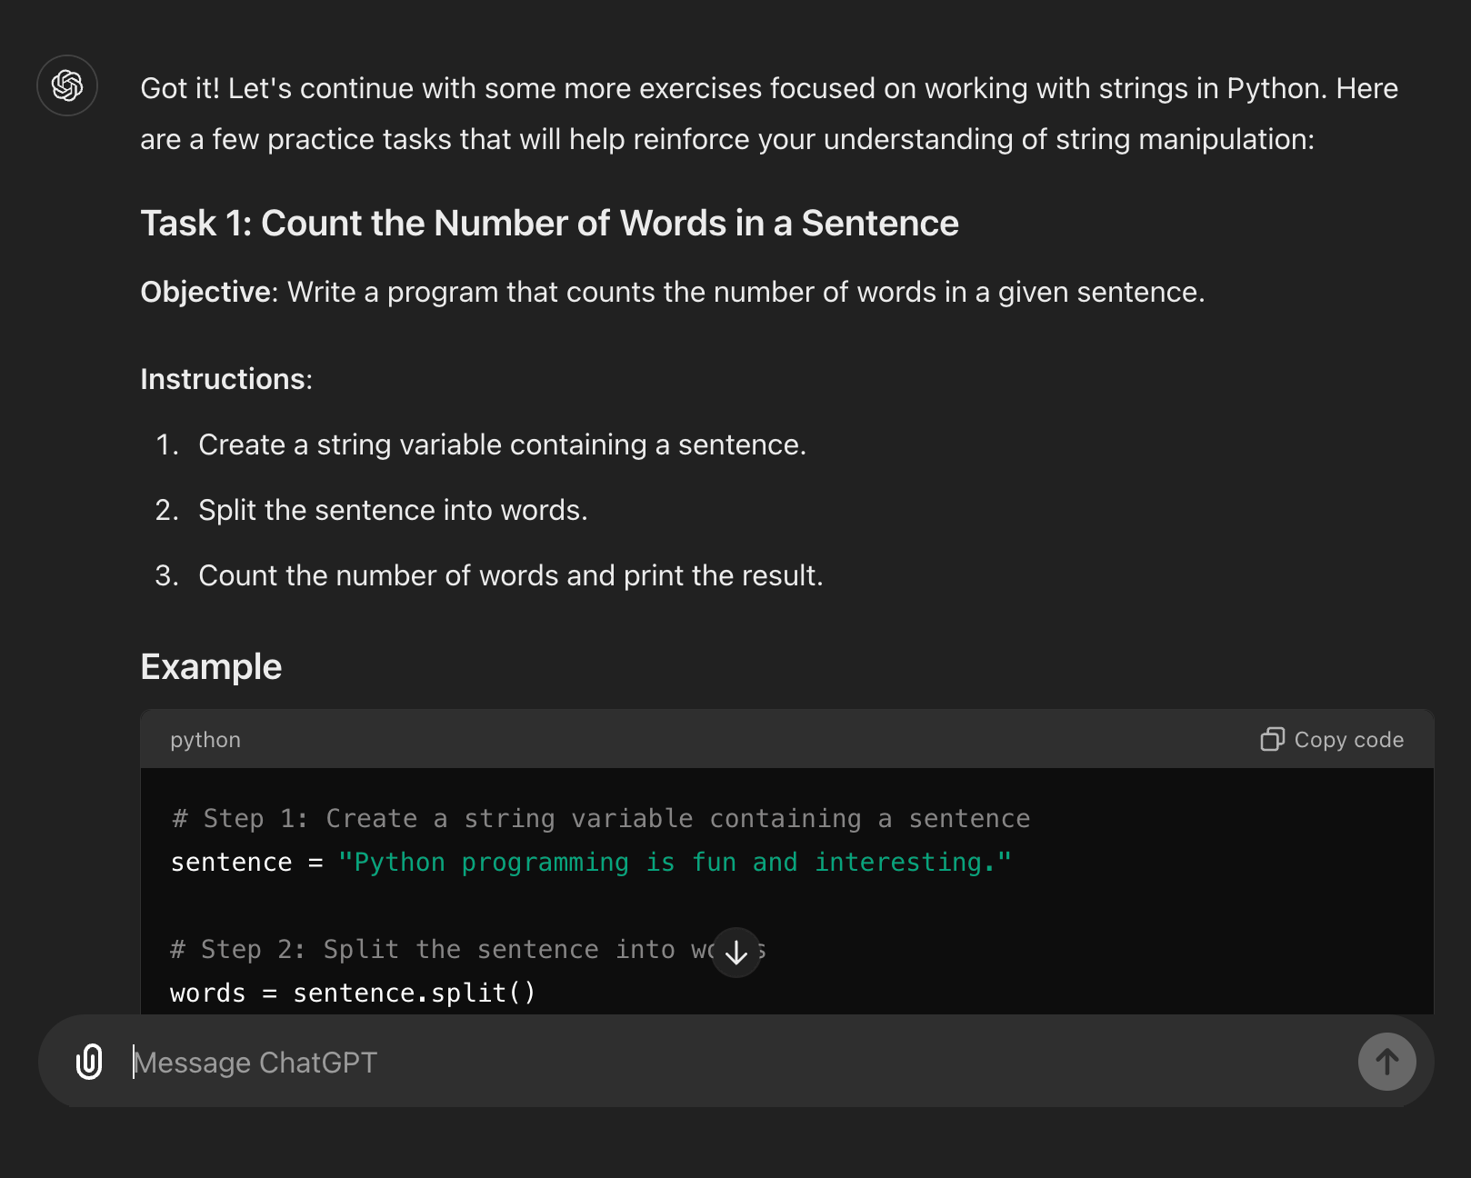Click the bold "Instructions" label
The width and height of the screenshot is (1471, 1178).
pos(224,379)
